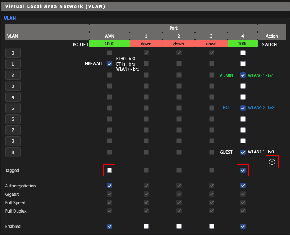Viewport: 290px width, 235px height.
Task: Disable port 4 Enabled checkbox
Action: pos(243,226)
